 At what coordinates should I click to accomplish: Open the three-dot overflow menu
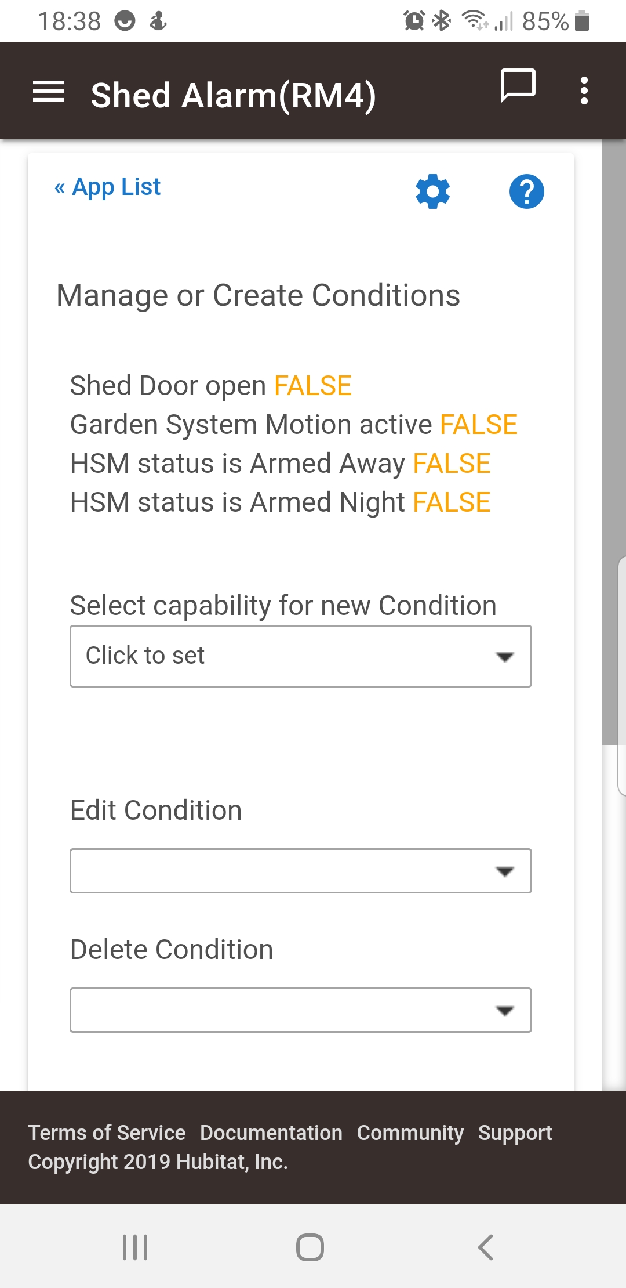[584, 91]
